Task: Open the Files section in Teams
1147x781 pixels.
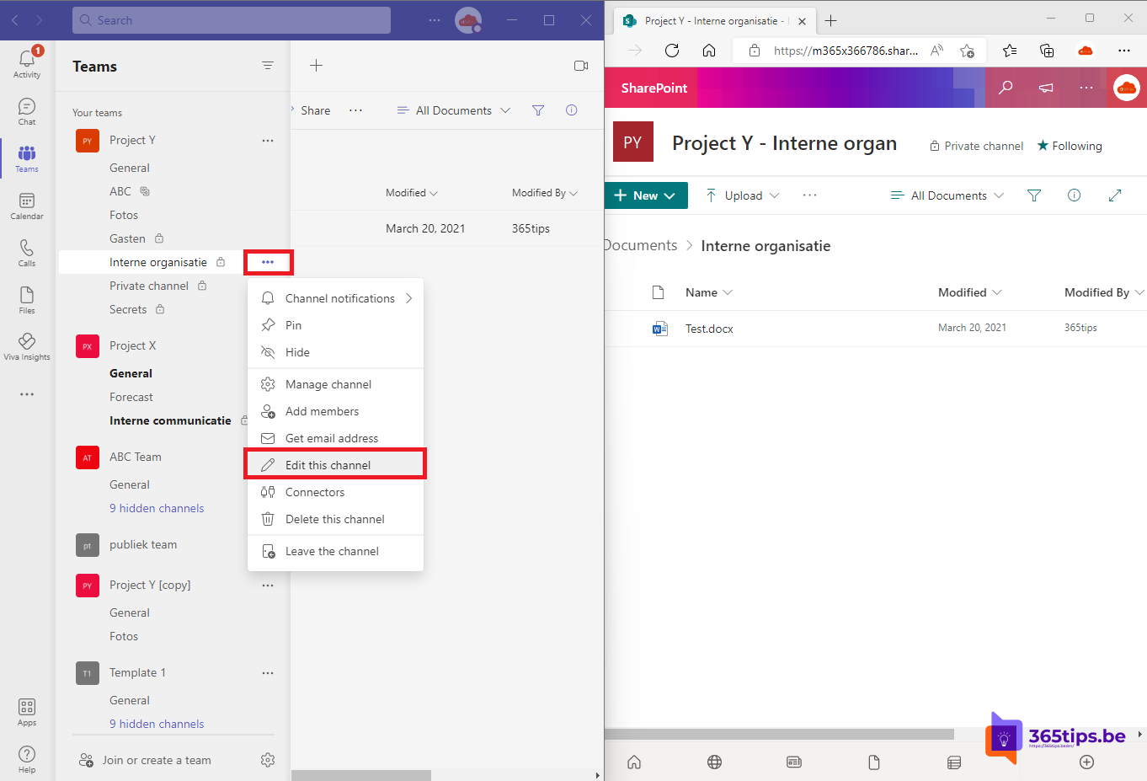Action: point(26,298)
